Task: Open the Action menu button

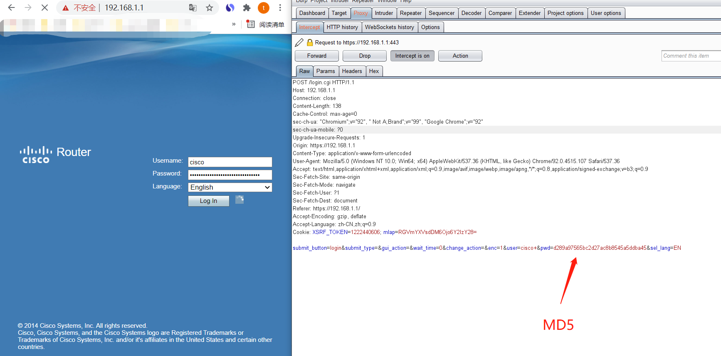Action: pos(460,56)
